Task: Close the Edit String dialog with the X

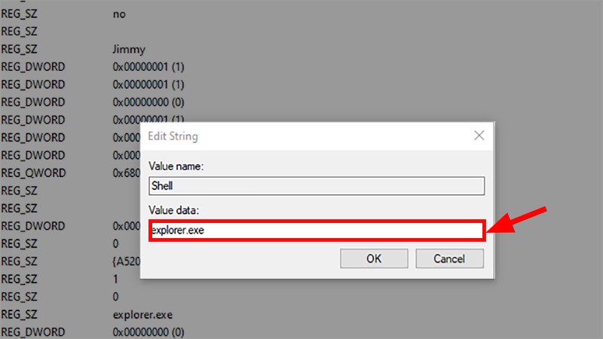Action: (x=479, y=136)
